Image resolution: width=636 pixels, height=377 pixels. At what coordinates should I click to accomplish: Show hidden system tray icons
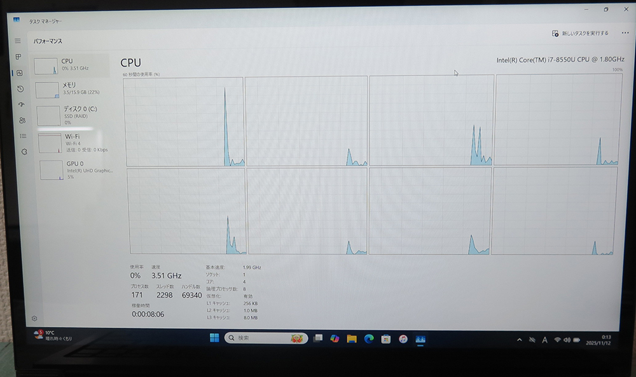coord(519,340)
